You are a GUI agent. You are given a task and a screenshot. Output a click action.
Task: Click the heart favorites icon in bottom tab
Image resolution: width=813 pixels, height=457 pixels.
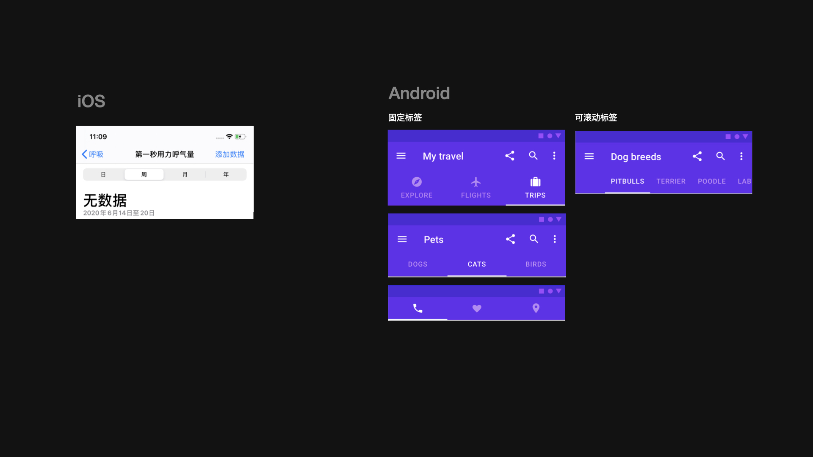point(477,308)
